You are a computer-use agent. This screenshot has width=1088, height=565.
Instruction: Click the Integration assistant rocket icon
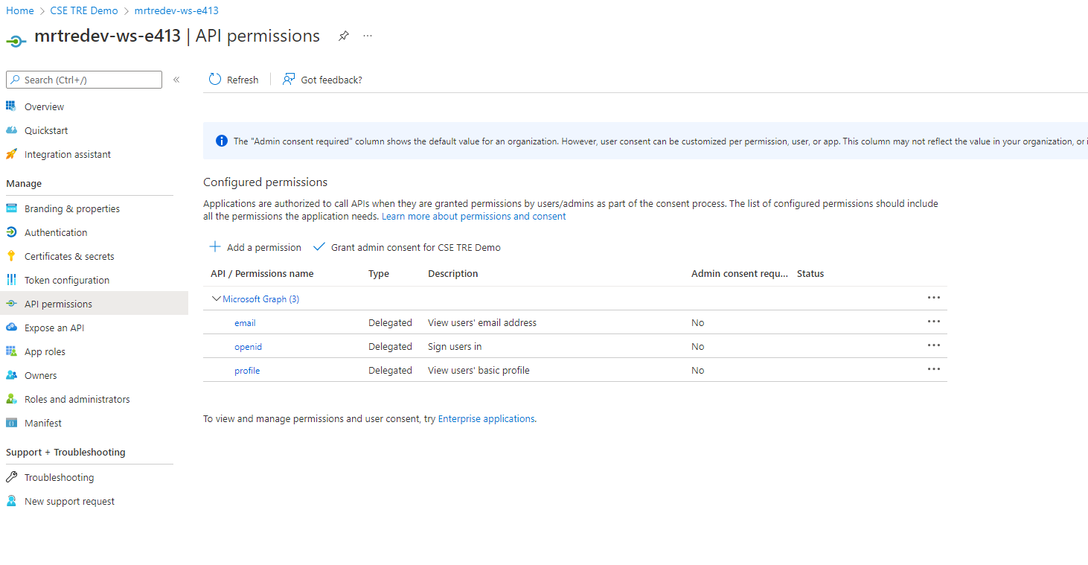point(11,154)
